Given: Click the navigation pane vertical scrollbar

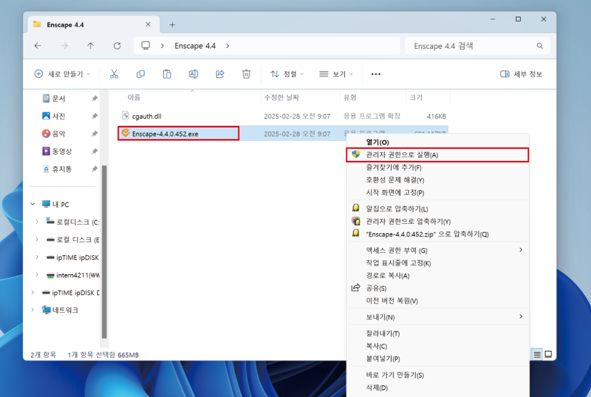Looking at the screenshot, I should click(x=104, y=252).
